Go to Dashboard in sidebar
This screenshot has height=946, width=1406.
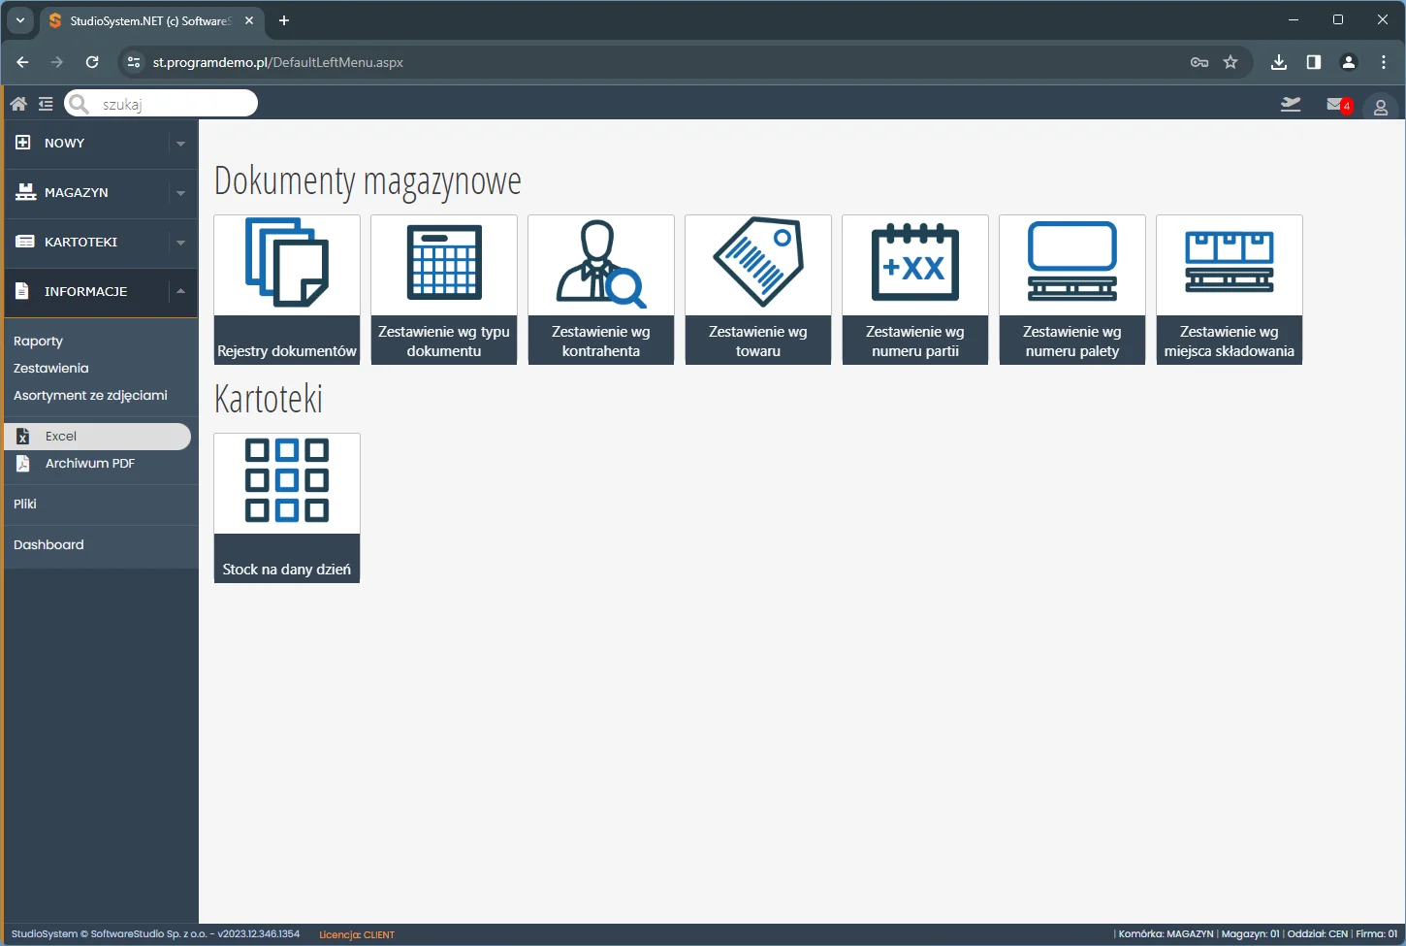click(48, 545)
